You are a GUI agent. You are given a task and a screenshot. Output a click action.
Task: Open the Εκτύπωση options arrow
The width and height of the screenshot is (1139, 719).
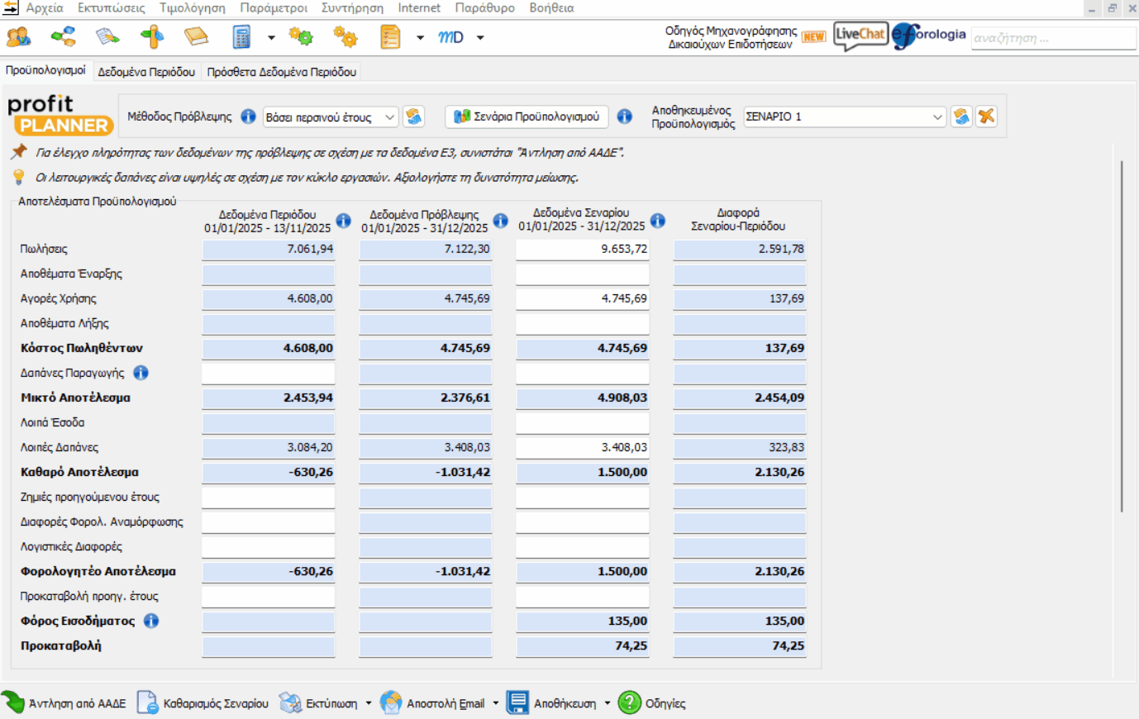point(369,703)
